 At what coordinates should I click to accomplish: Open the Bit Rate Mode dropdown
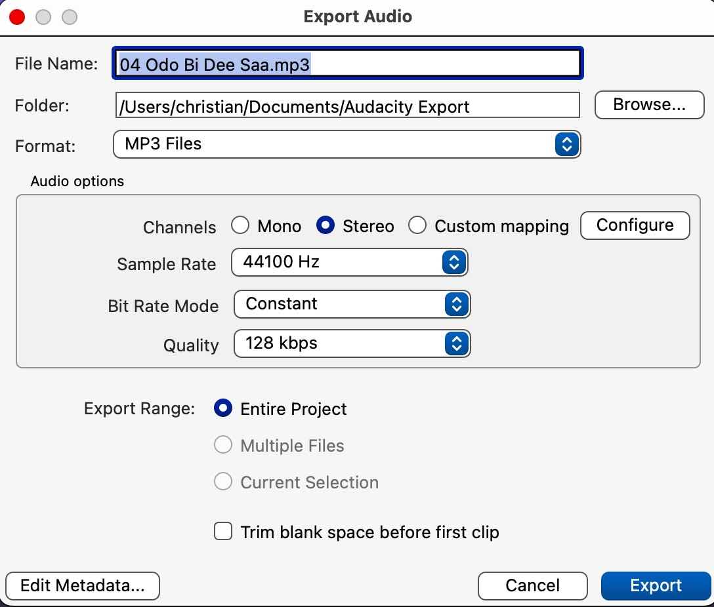[352, 303]
